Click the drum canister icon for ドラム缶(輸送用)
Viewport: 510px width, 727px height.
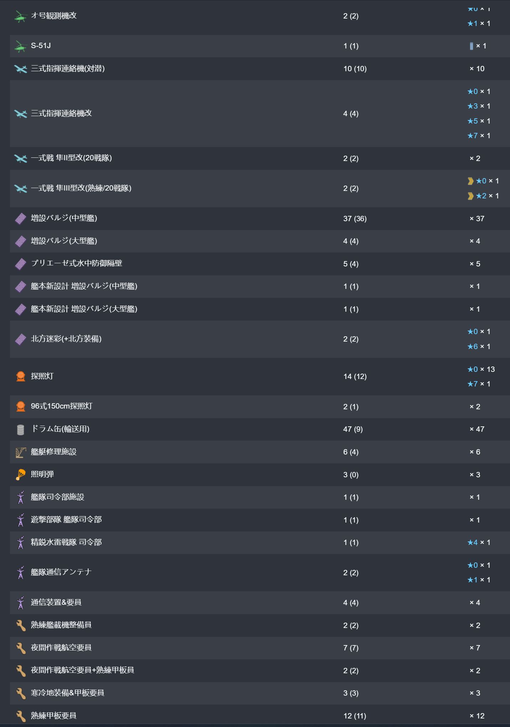pyautogui.click(x=21, y=430)
